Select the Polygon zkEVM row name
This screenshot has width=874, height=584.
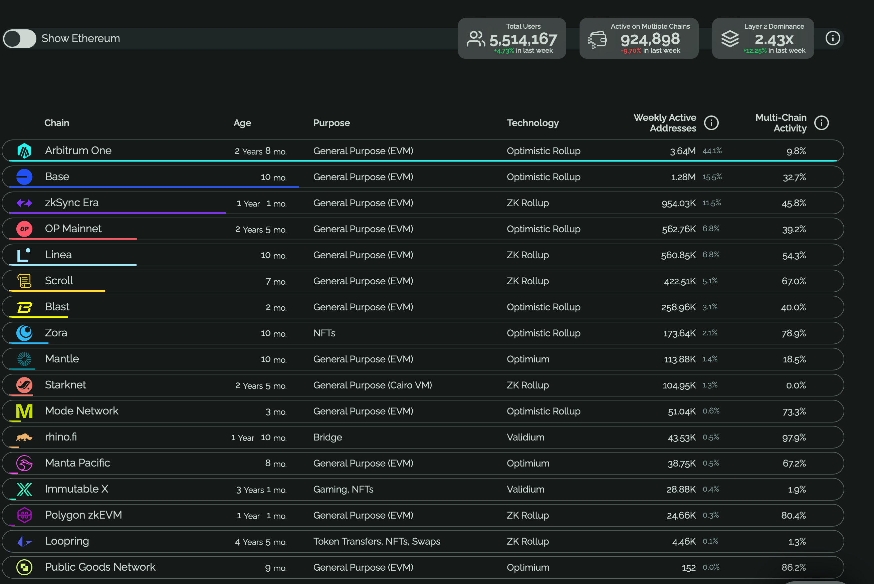(83, 515)
